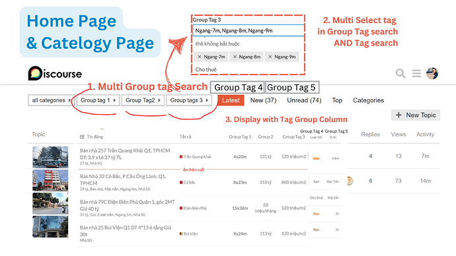The image size is (456, 256).
Task: Switch to the Latest tab
Action: click(x=231, y=100)
